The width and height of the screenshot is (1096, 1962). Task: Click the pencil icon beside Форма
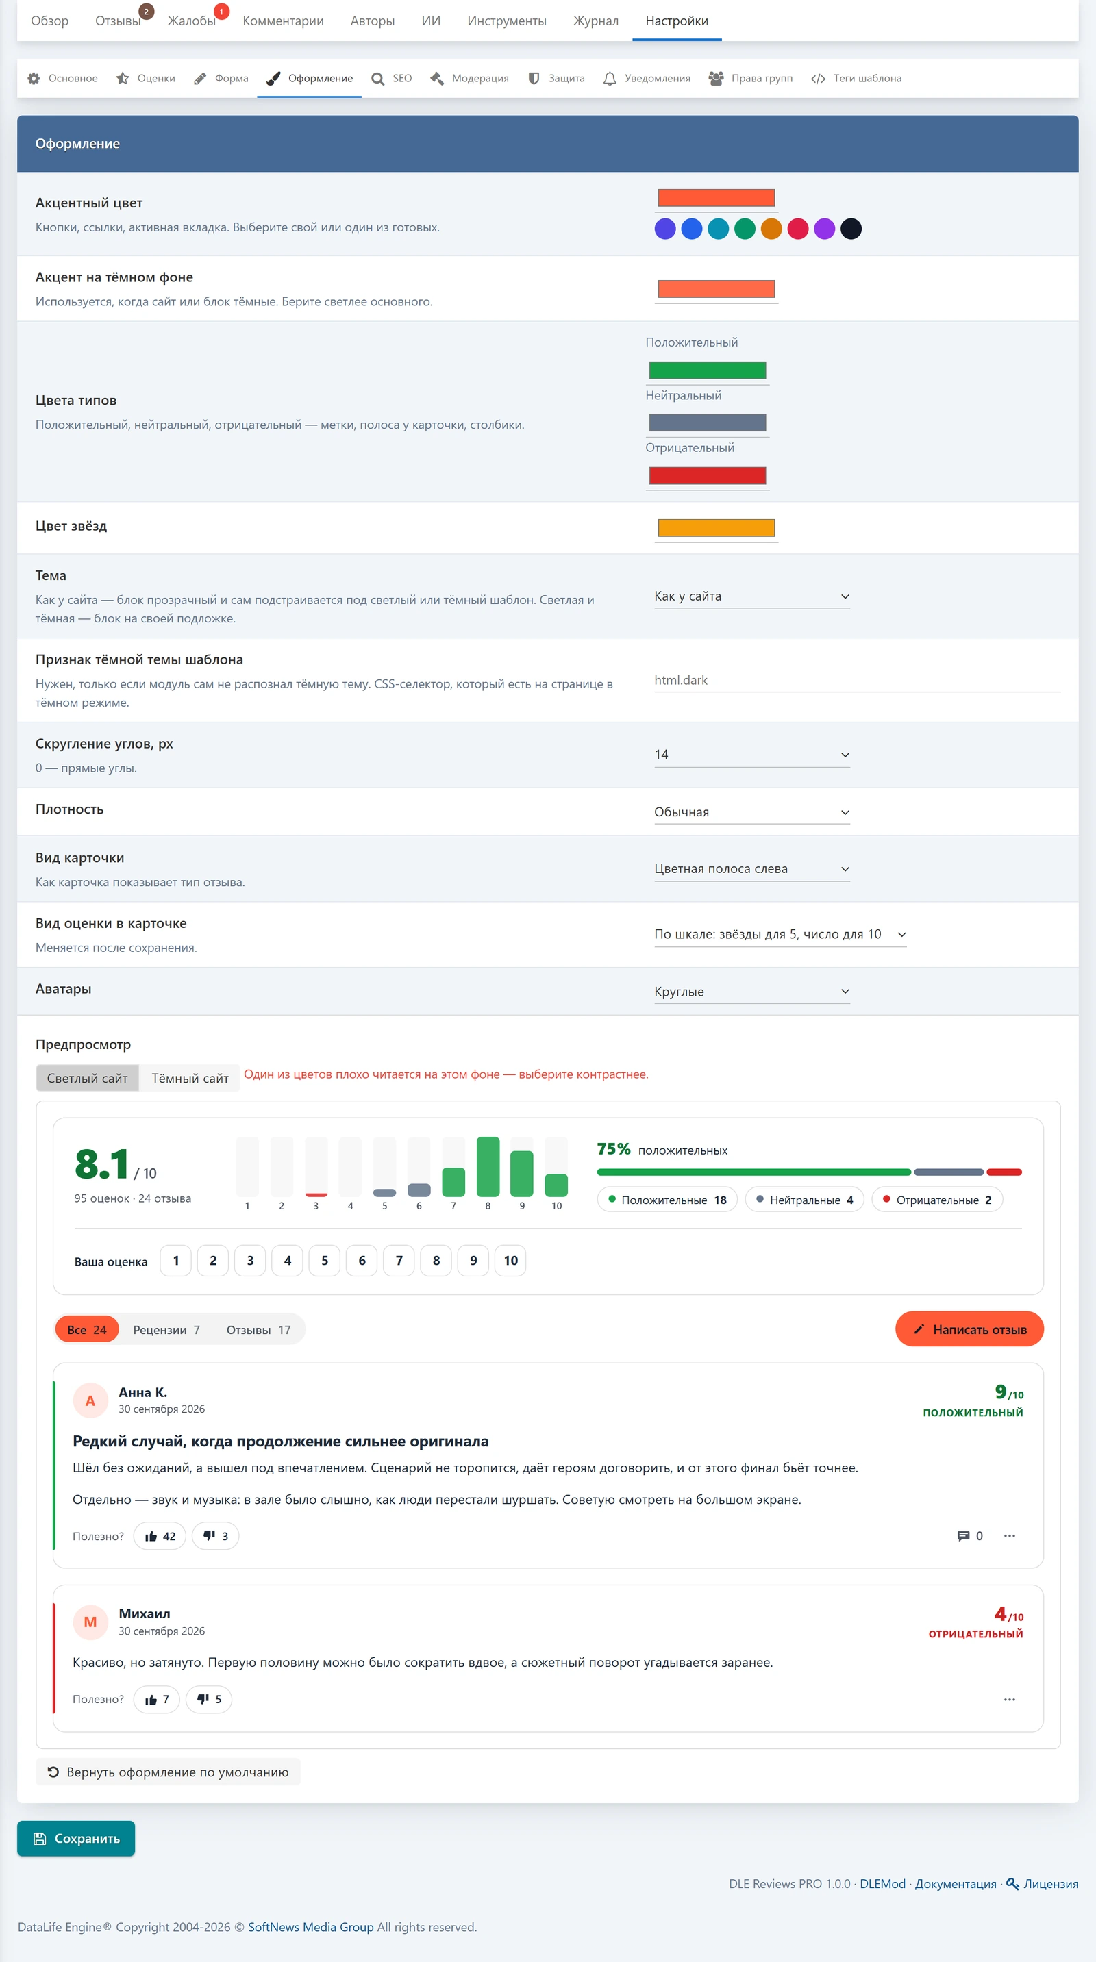[x=200, y=79]
